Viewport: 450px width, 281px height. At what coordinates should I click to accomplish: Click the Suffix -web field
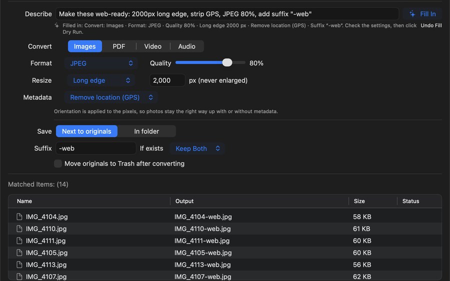95,148
